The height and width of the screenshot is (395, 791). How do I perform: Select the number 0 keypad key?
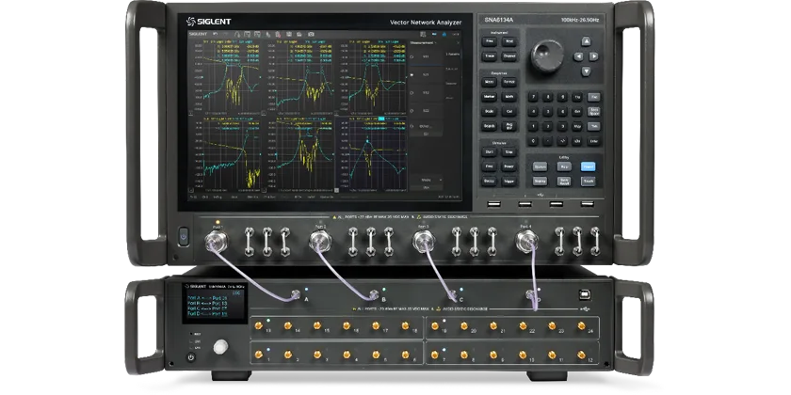(x=533, y=141)
